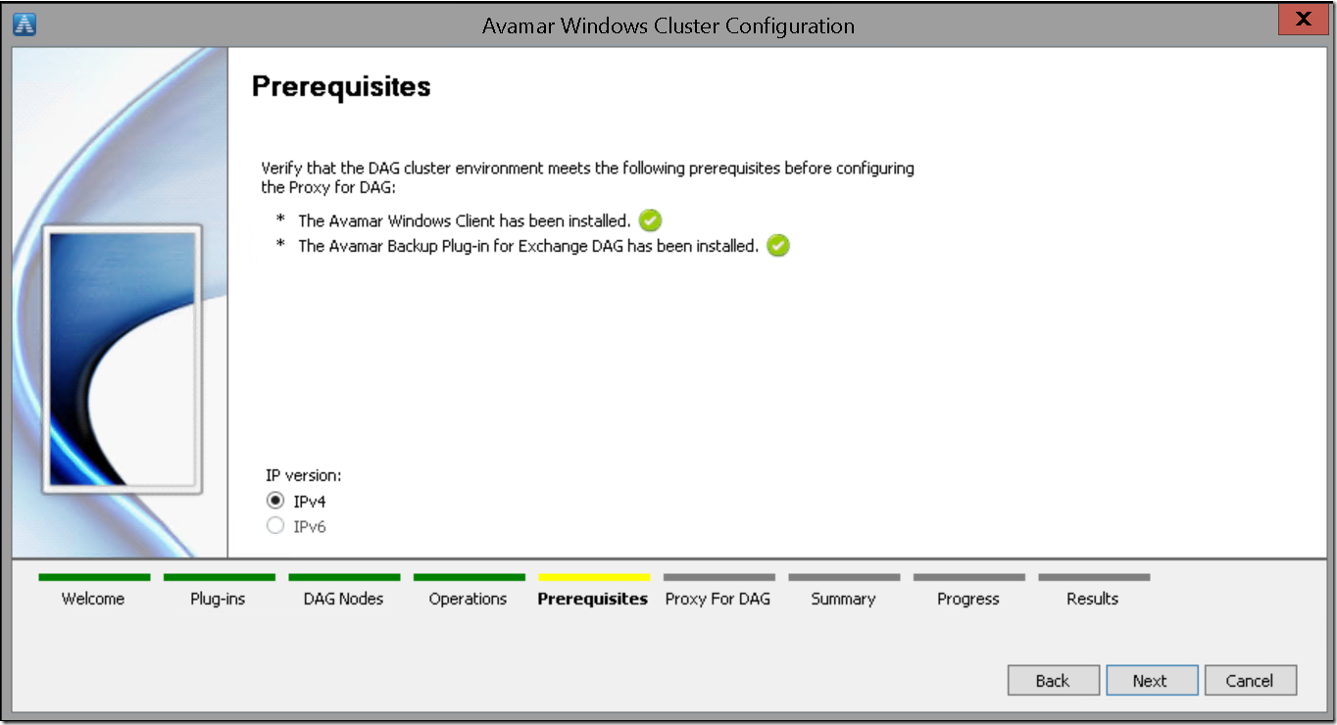The image size is (1337, 725).
Task: Click the window title 'Avamar Windows Cluster Configuration'
Action: tap(668, 26)
